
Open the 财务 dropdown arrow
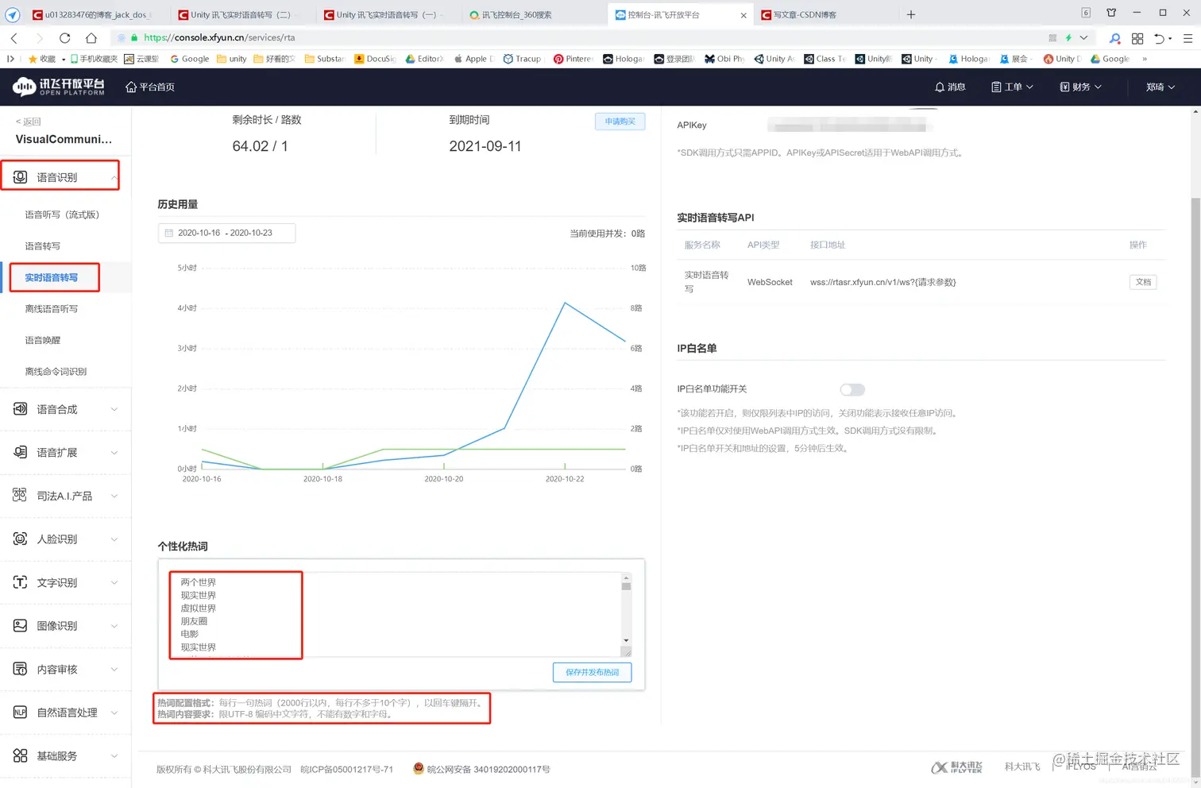tap(1098, 87)
